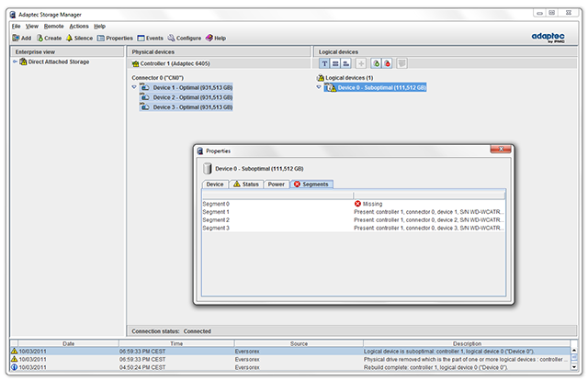Expand the Direct Attached Storage tree node
Image resolution: width=588 pixels, height=380 pixels.
[15, 61]
